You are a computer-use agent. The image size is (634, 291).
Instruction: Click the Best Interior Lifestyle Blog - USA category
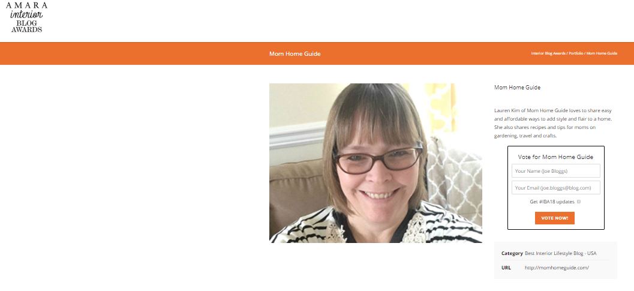click(560, 253)
